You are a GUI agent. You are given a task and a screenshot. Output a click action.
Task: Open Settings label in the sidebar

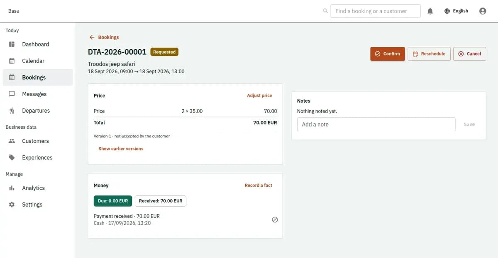[x=32, y=205]
